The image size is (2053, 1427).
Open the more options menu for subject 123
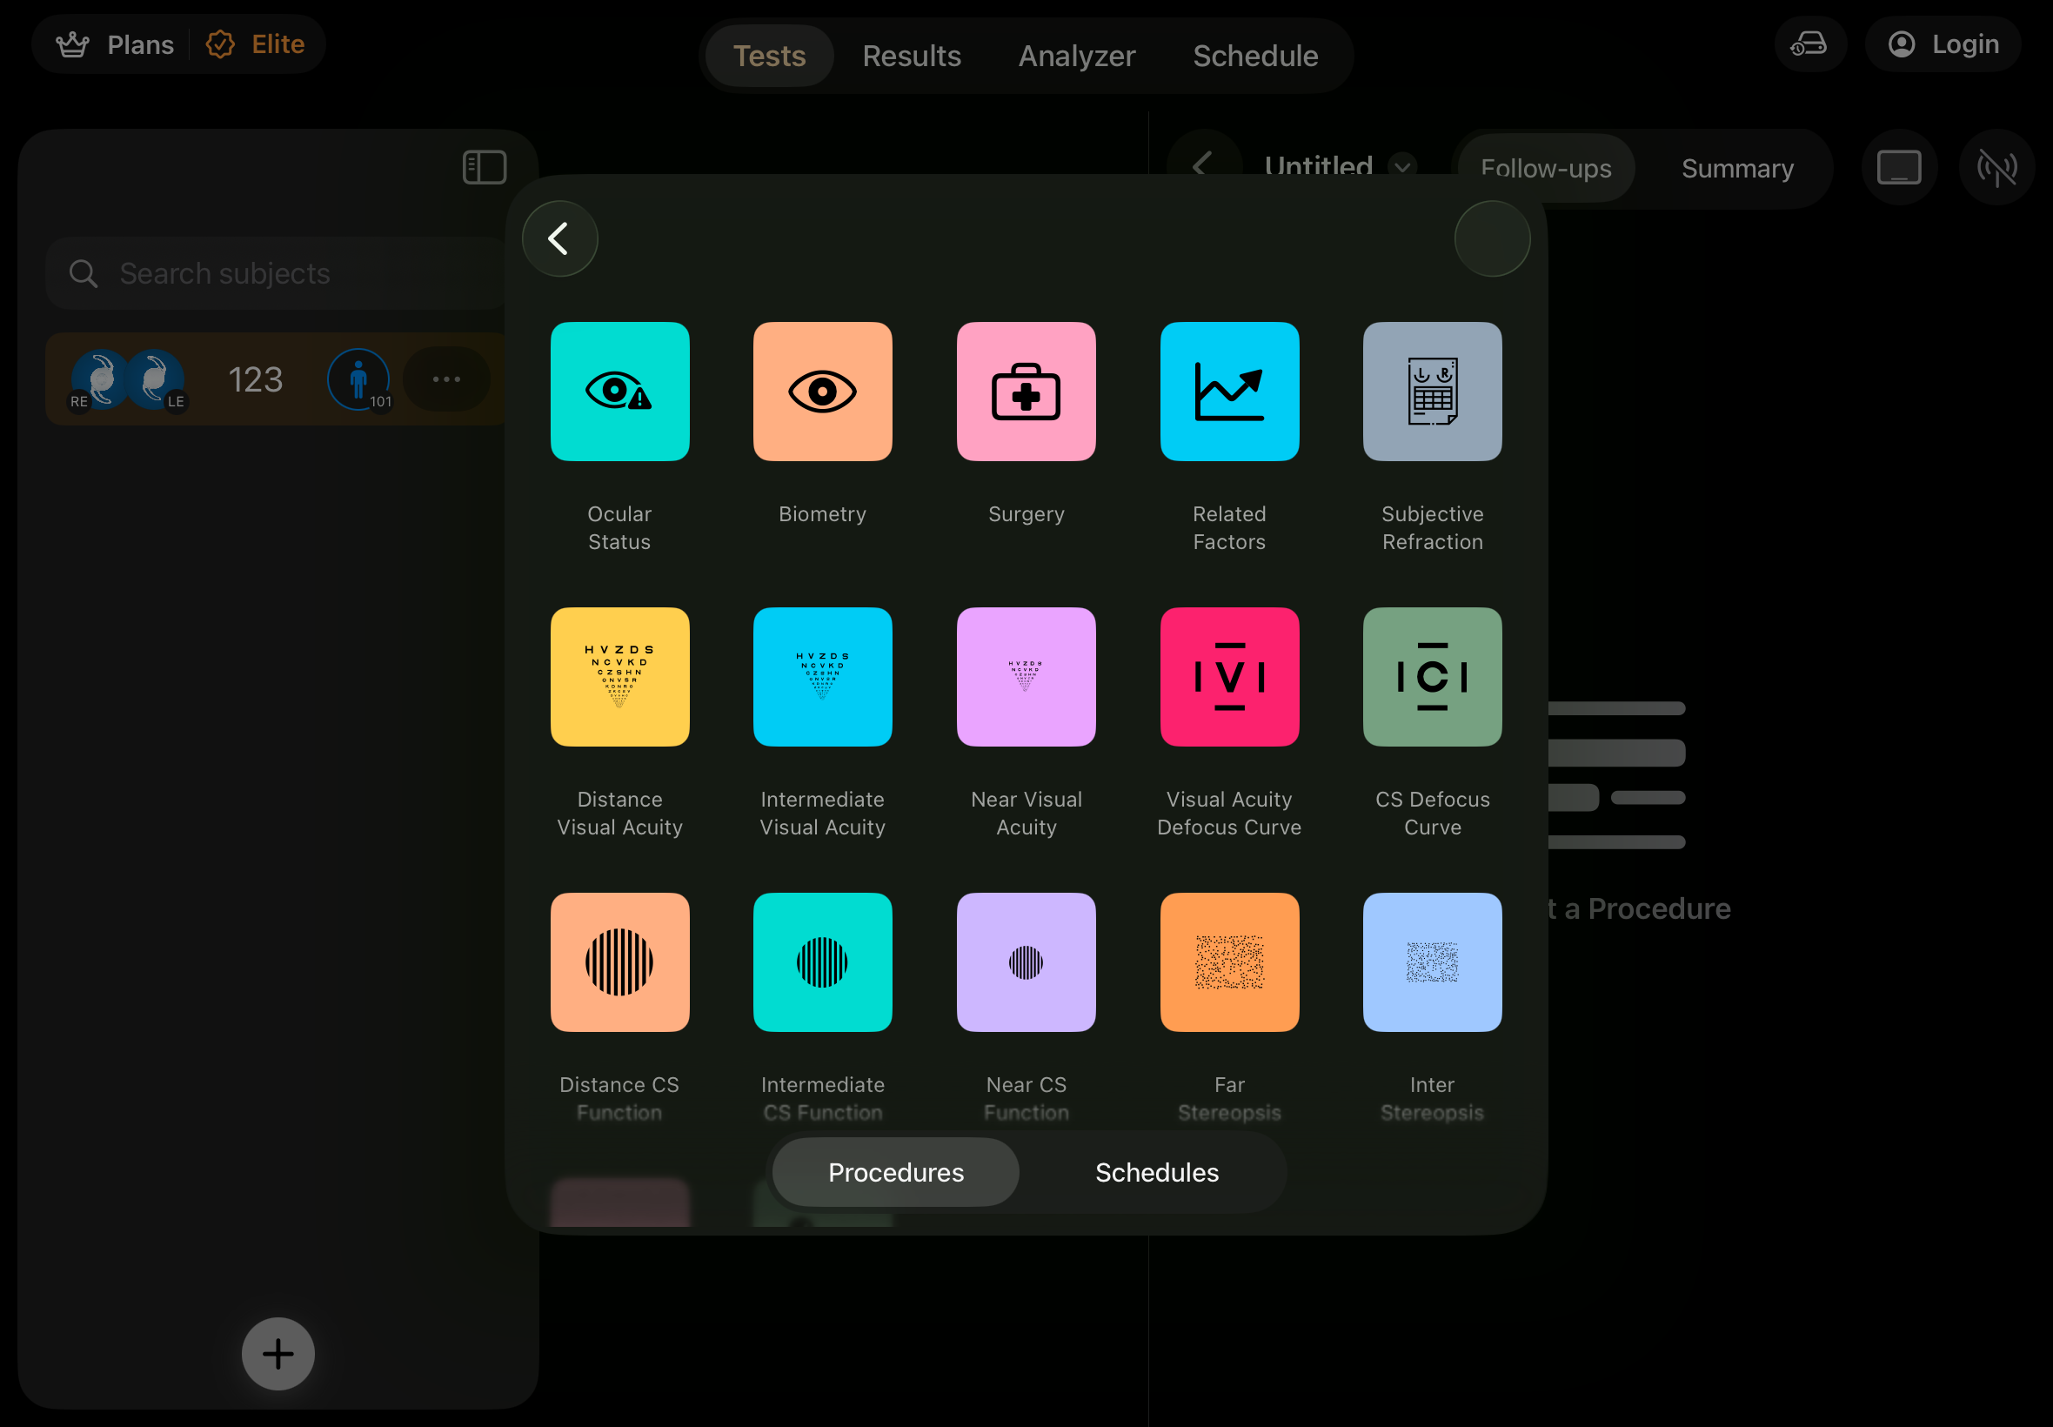(446, 379)
